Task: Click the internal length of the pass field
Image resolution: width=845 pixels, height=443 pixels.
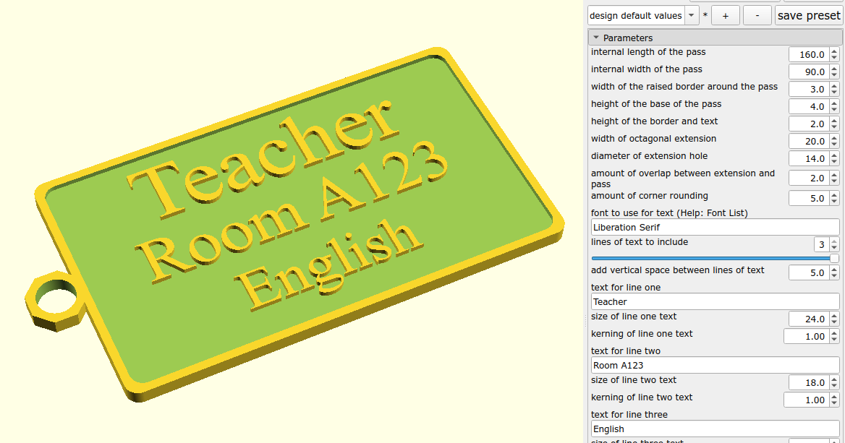Action: (x=808, y=54)
